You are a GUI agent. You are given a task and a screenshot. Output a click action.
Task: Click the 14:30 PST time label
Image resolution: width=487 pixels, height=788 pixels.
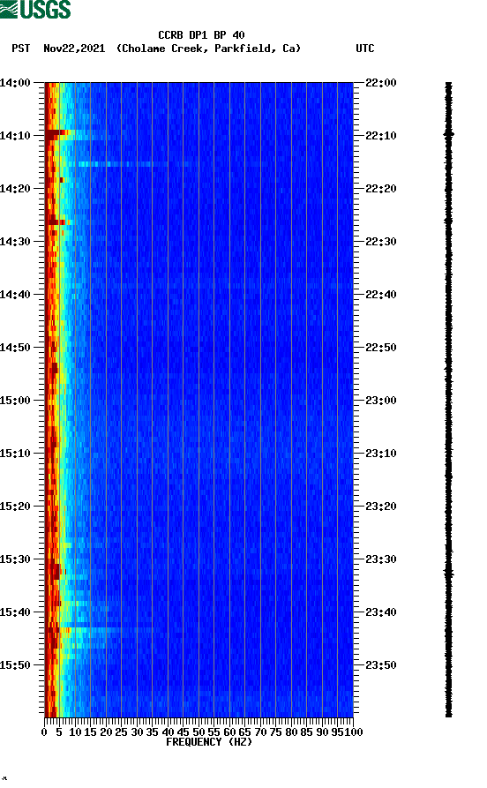click(15, 242)
